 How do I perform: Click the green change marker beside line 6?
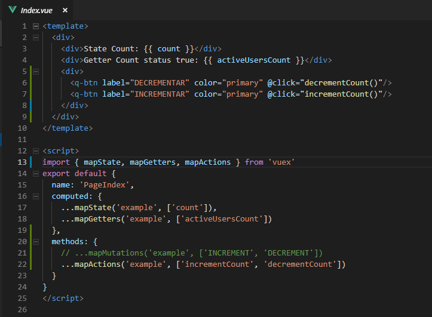(x=32, y=83)
